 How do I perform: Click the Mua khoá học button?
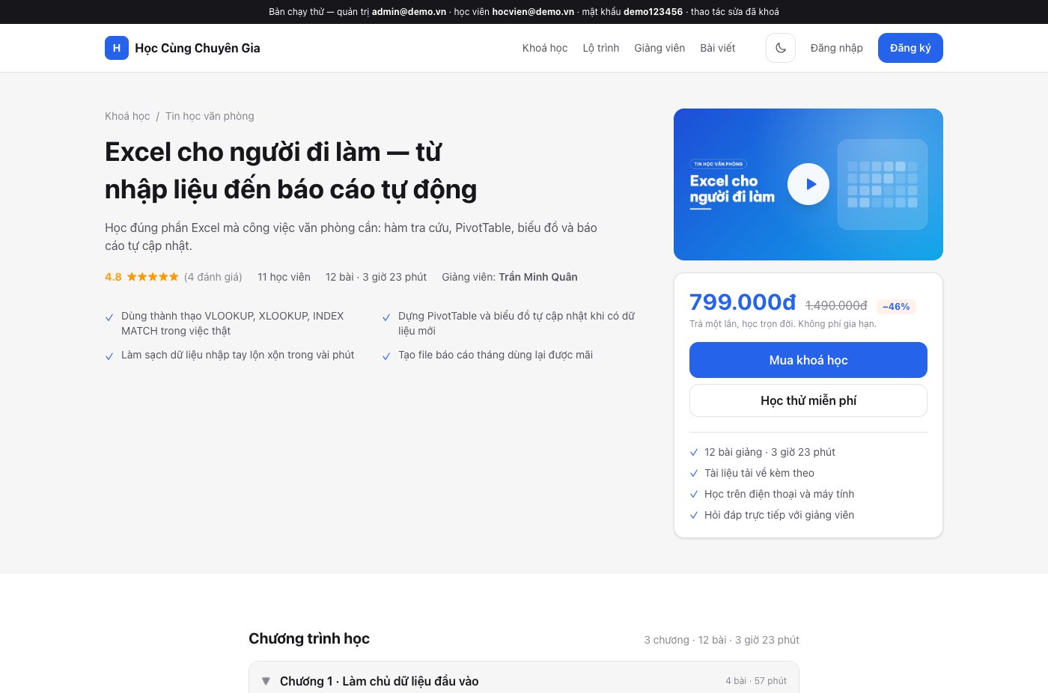[x=808, y=360]
